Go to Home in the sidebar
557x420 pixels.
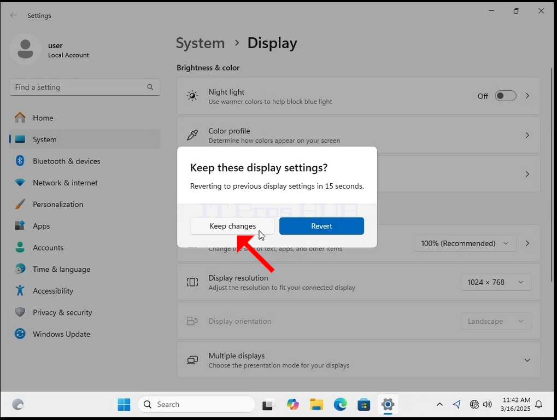[x=85, y=118]
